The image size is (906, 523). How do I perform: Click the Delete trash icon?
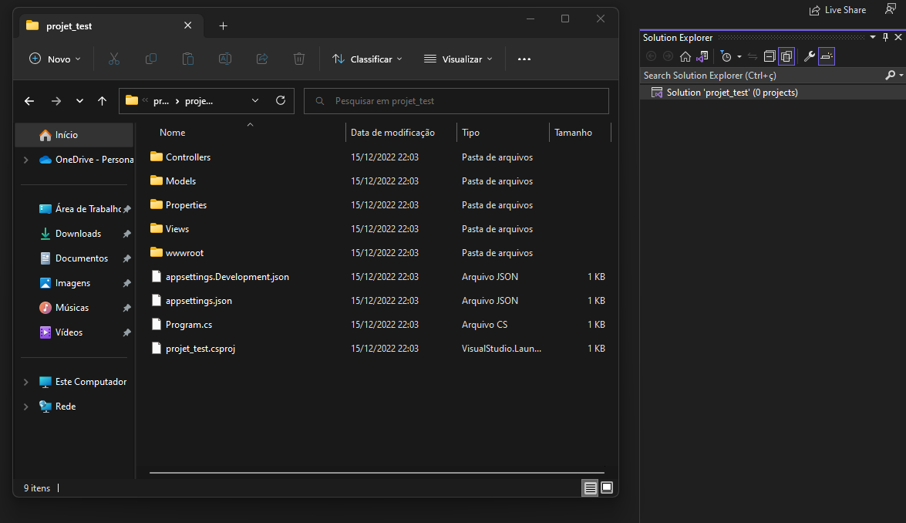point(298,59)
